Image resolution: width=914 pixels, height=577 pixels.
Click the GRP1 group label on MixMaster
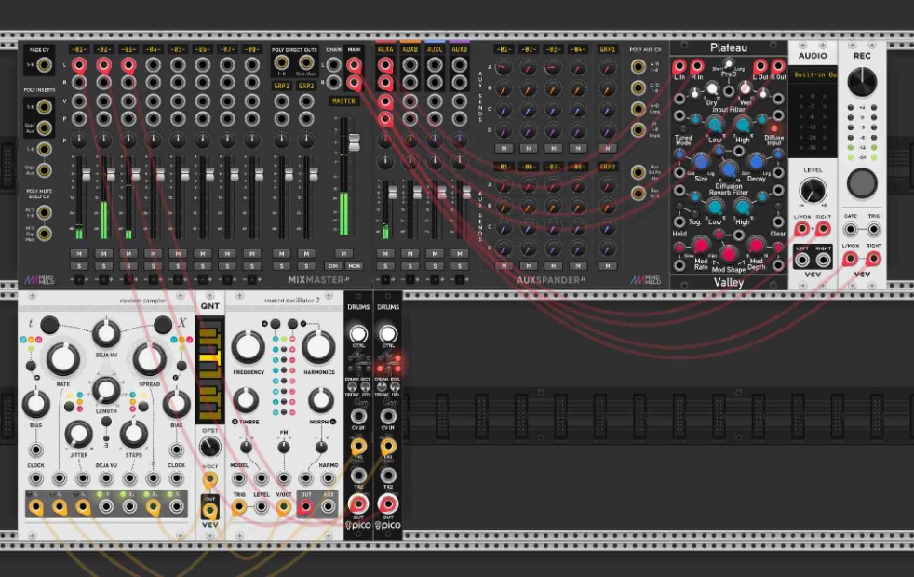point(281,85)
